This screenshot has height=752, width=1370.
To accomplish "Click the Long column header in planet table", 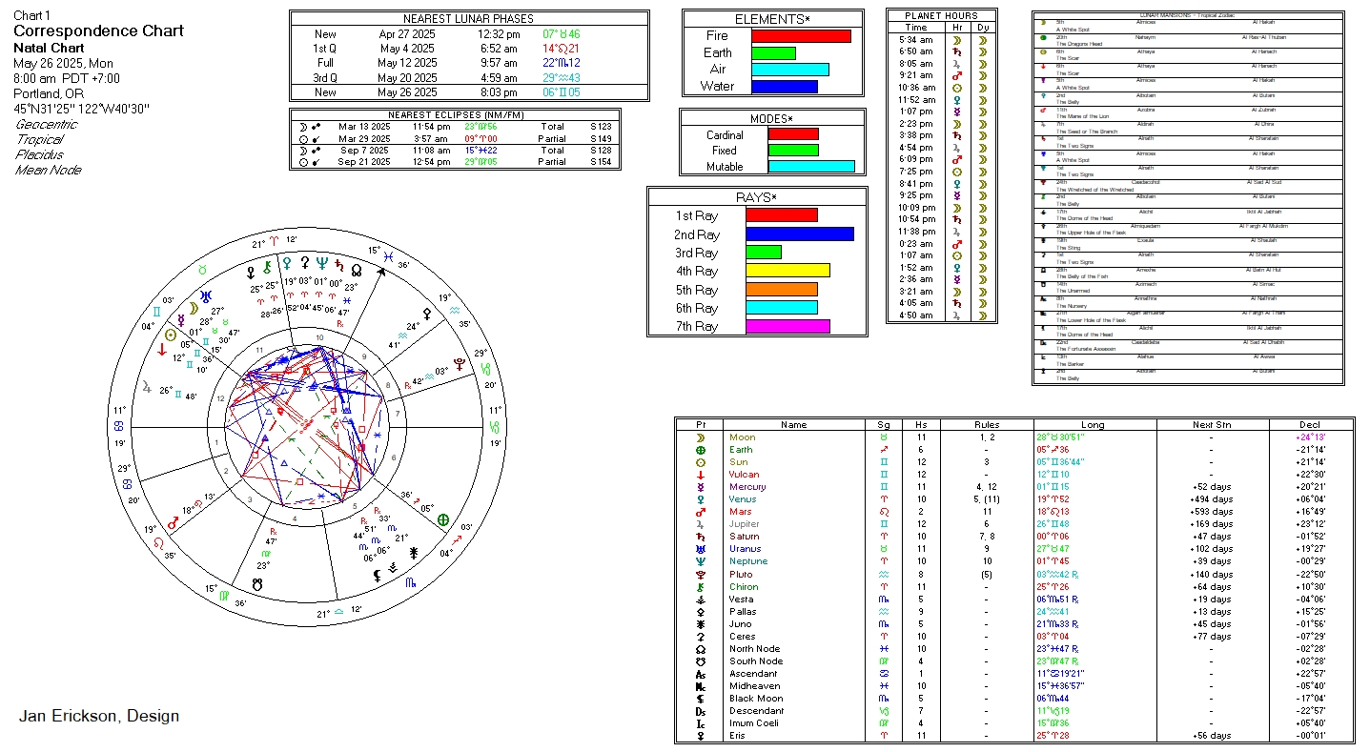I will [x=1093, y=425].
